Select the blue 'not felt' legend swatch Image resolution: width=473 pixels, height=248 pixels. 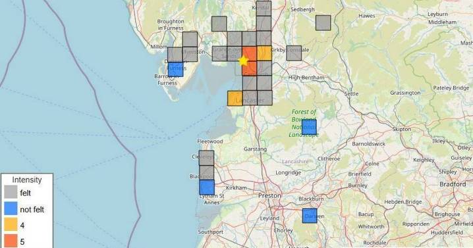(11, 209)
